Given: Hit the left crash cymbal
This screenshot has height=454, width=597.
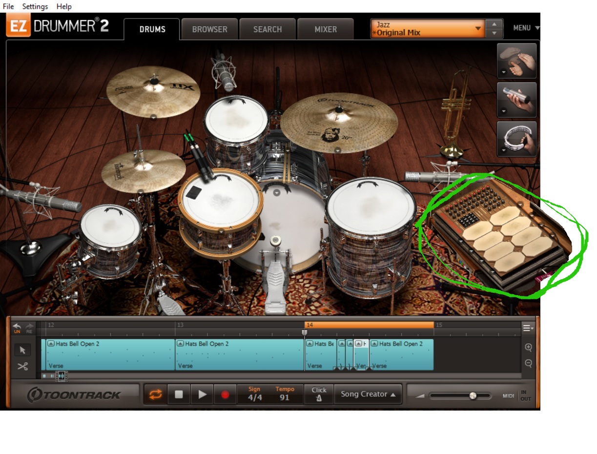Looking at the screenshot, I should (x=153, y=91).
